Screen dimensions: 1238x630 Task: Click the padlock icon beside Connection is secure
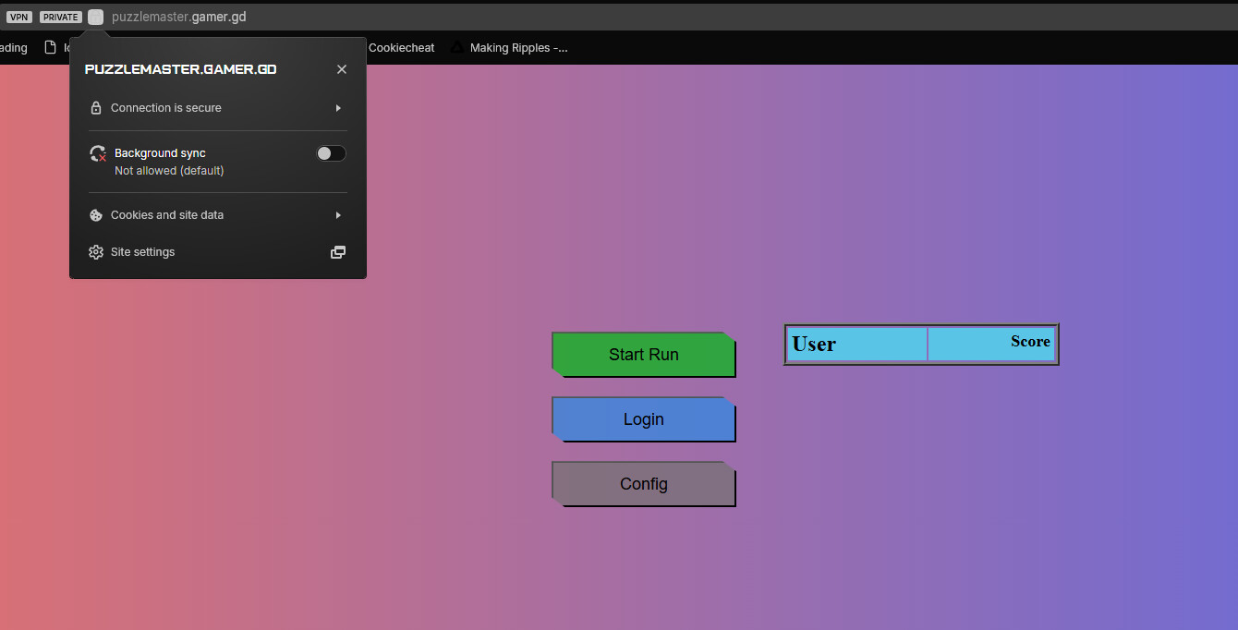96,108
